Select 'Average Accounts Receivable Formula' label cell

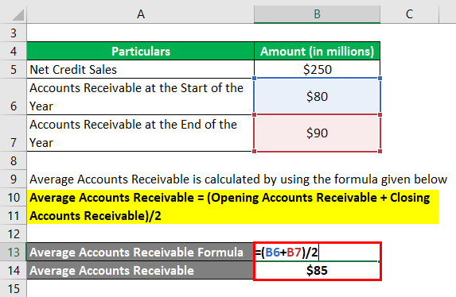(x=140, y=252)
